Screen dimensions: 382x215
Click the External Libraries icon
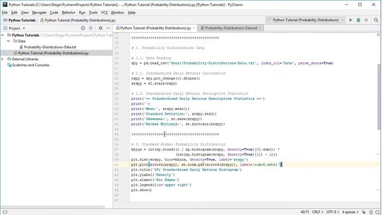10,59
